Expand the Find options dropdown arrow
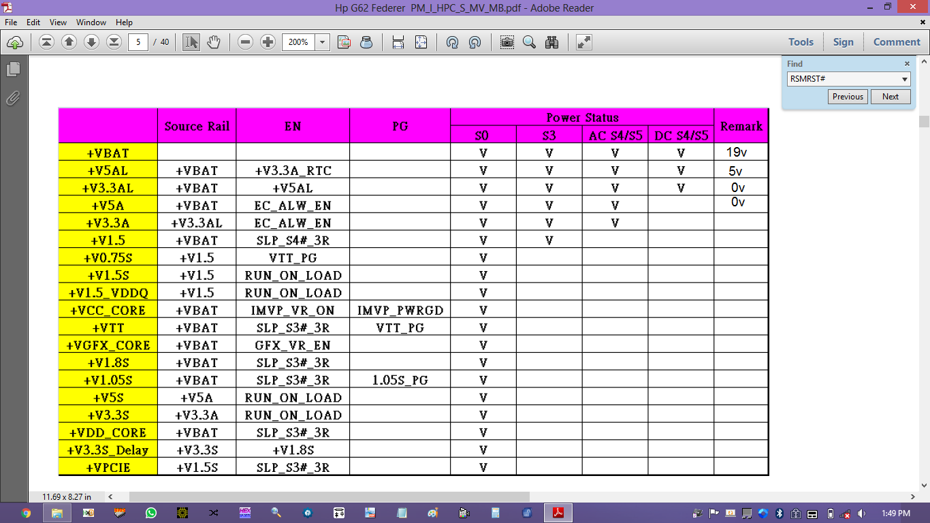Screen dimensions: 930x523 905,79
